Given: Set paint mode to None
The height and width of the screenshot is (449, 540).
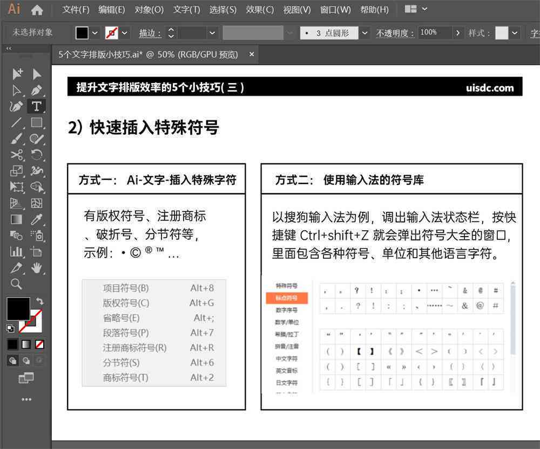Looking at the screenshot, I should point(39,344).
